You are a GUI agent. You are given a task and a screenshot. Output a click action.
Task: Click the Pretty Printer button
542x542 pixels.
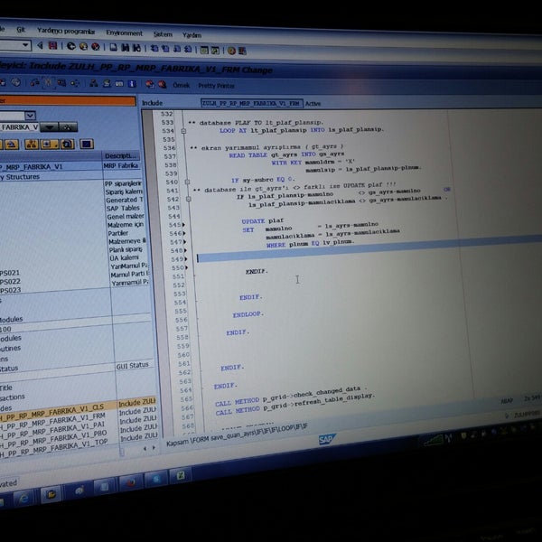tap(216, 86)
